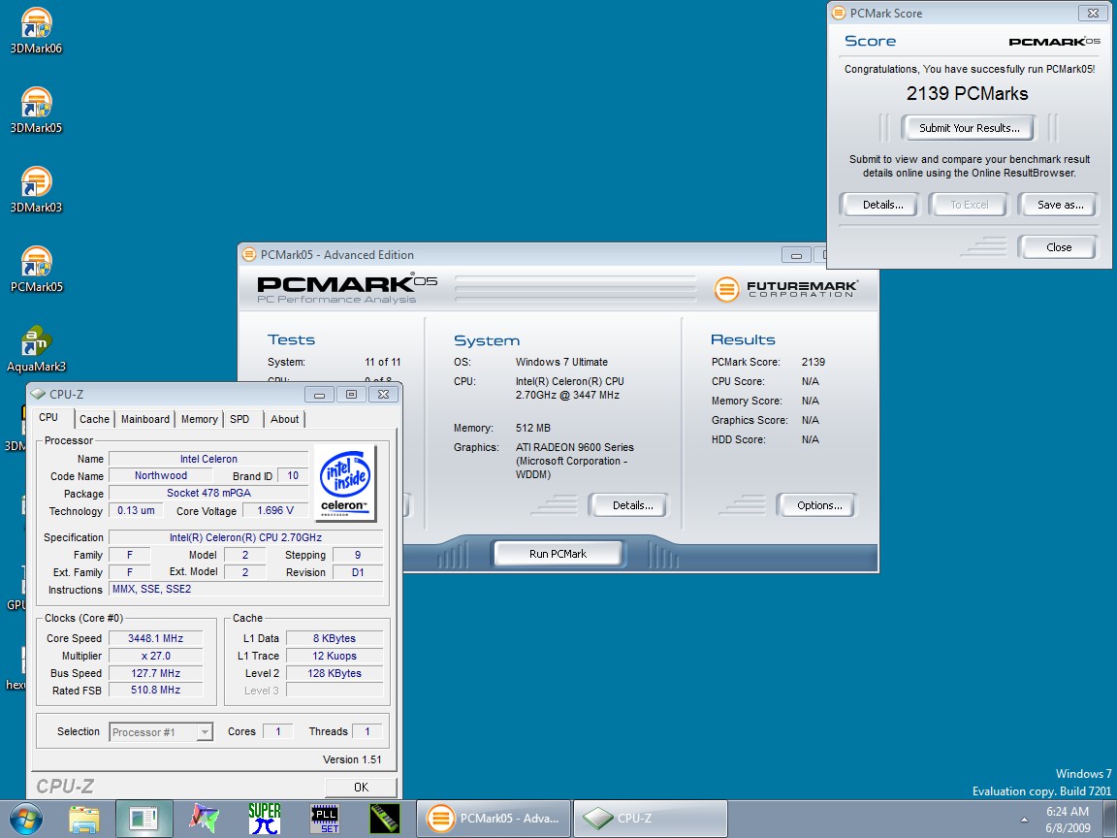Click Details in PCMark Score window
Viewport: 1117px width, 838px height.
click(882, 205)
